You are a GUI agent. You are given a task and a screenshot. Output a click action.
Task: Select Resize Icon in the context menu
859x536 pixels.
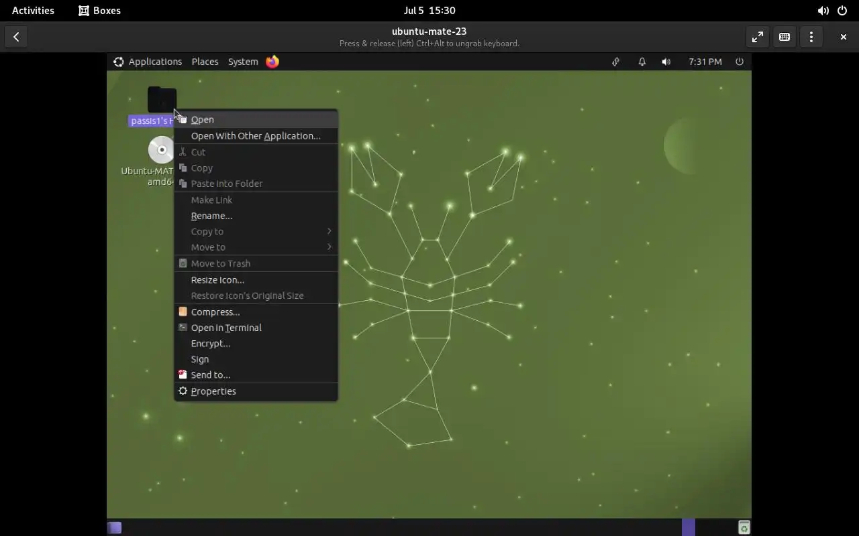[x=256, y=279]
